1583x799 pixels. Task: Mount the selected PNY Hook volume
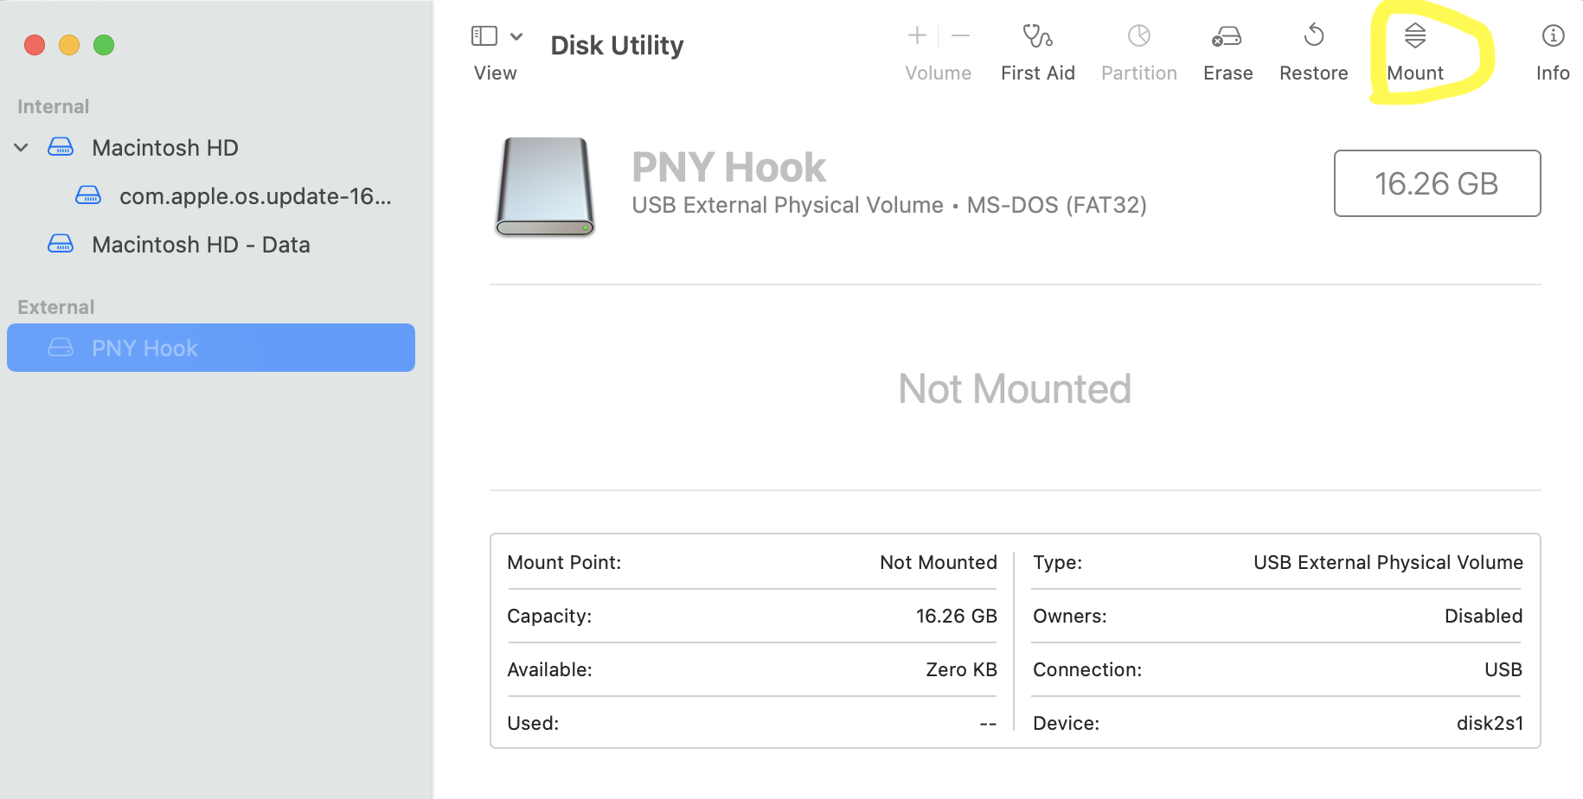click(1415, 36)
